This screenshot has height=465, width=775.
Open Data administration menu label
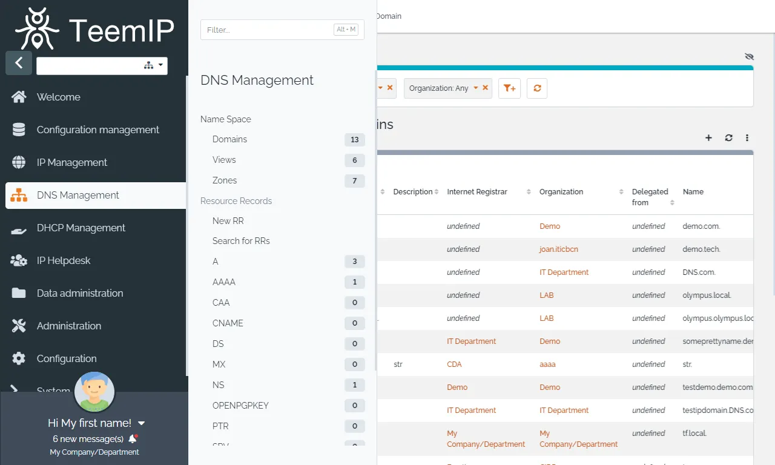click(x=80, y=293)
